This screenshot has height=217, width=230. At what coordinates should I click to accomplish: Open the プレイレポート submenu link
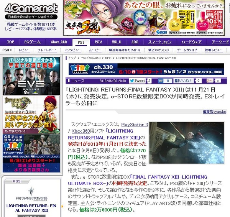(47, 50)
